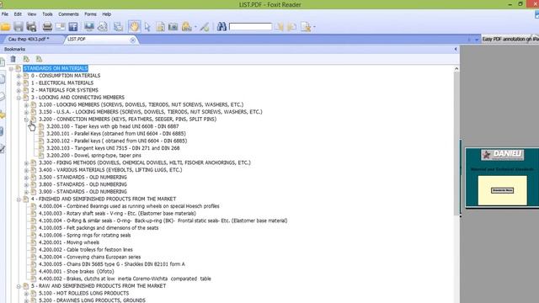Expand 3.150 - U.S.A. LOCKING MEMBERS node
The image size is (539, 303).
click(x=26, y=112)
